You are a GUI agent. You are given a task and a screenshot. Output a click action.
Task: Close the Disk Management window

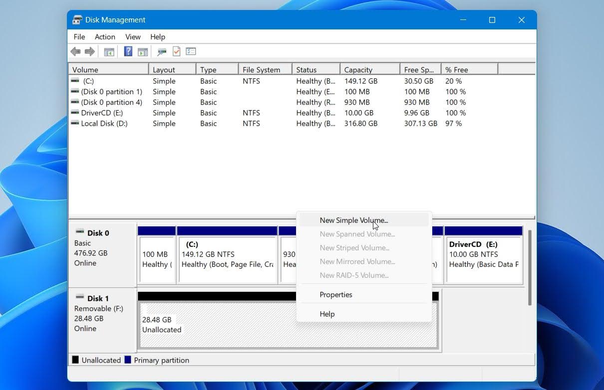click(x=522, y=20)
